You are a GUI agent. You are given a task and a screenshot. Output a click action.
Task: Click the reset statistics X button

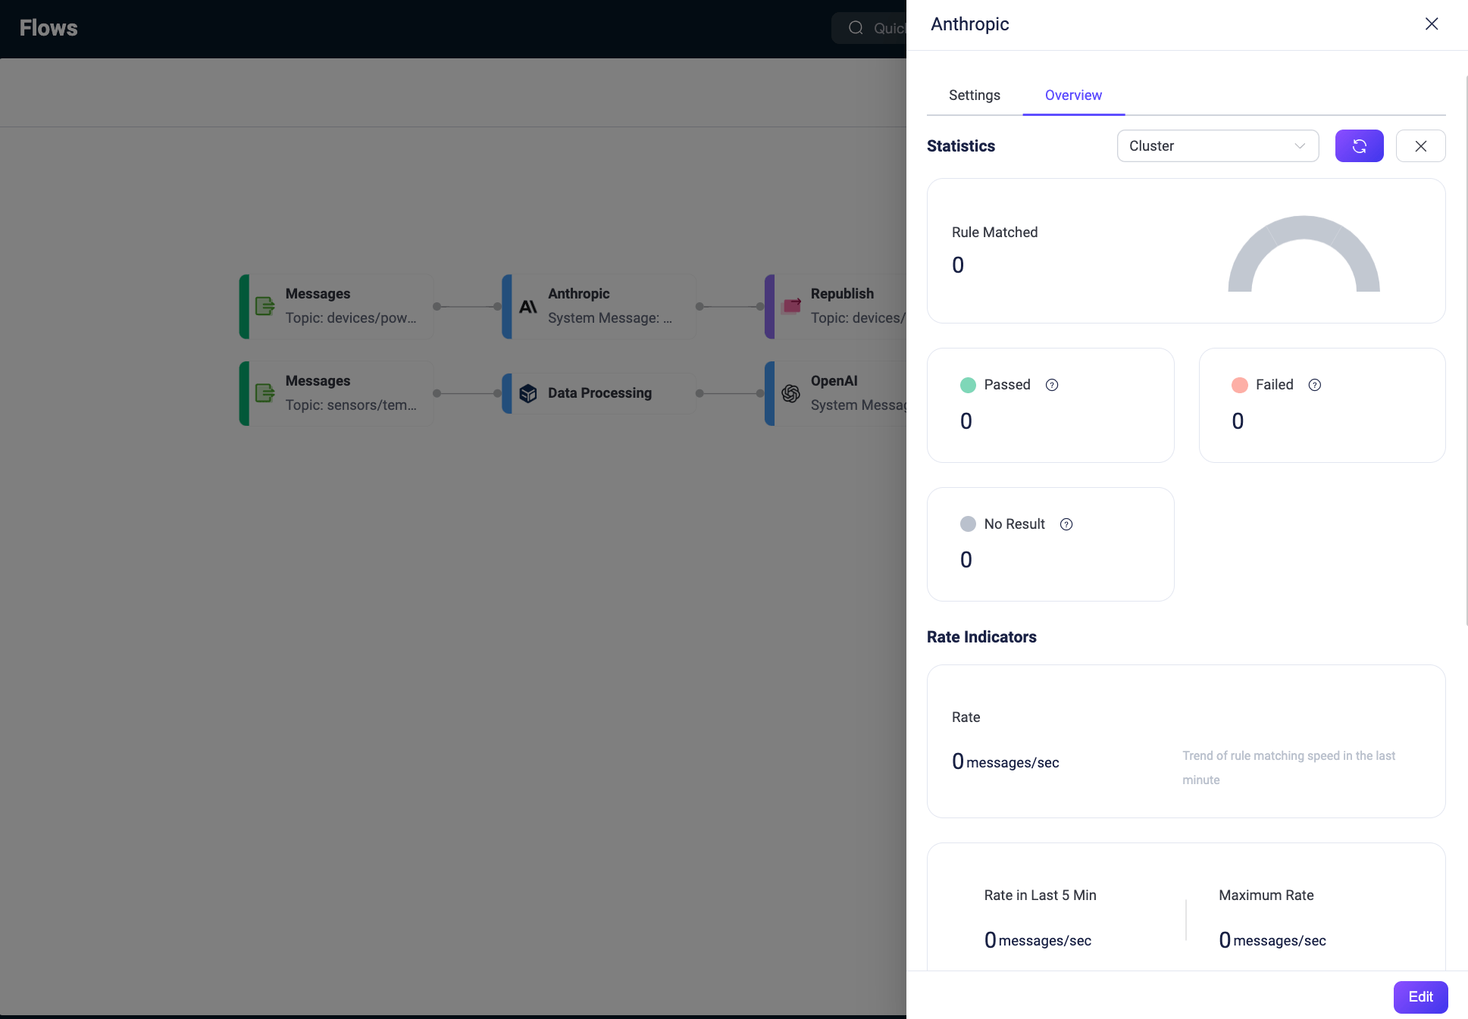pyautogui.click(x=1420, y=146)
